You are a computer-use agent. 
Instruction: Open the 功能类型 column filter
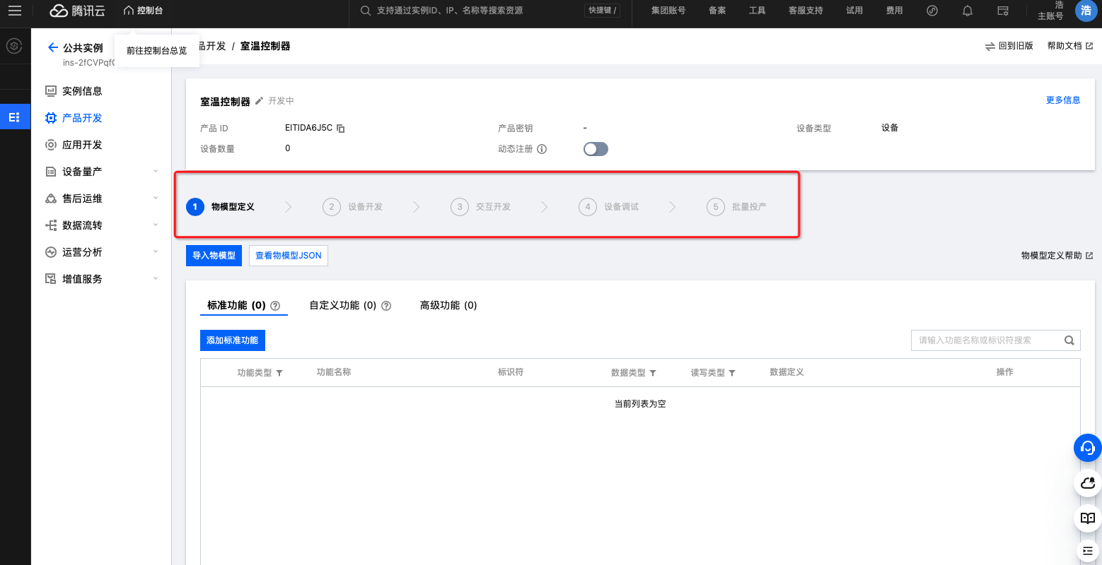click(x=279, y=373)
